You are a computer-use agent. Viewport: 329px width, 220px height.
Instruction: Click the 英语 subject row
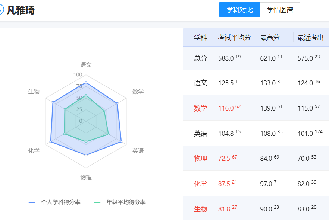tap(200, 134)
